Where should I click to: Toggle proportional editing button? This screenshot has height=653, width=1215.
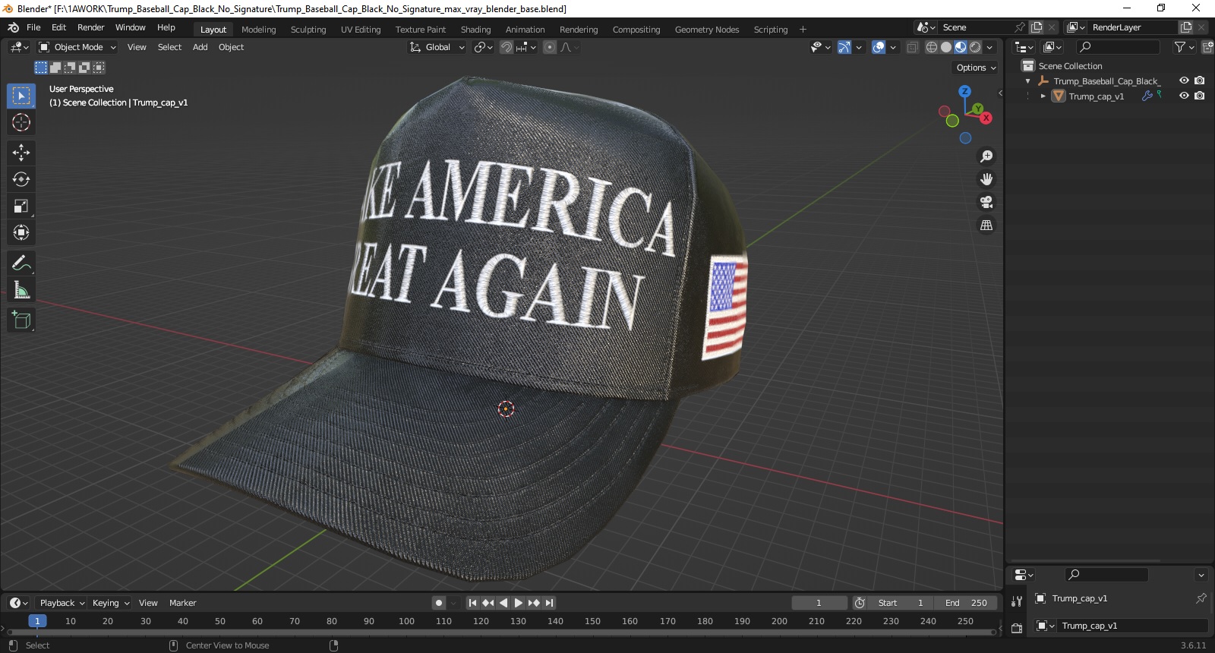550,47
